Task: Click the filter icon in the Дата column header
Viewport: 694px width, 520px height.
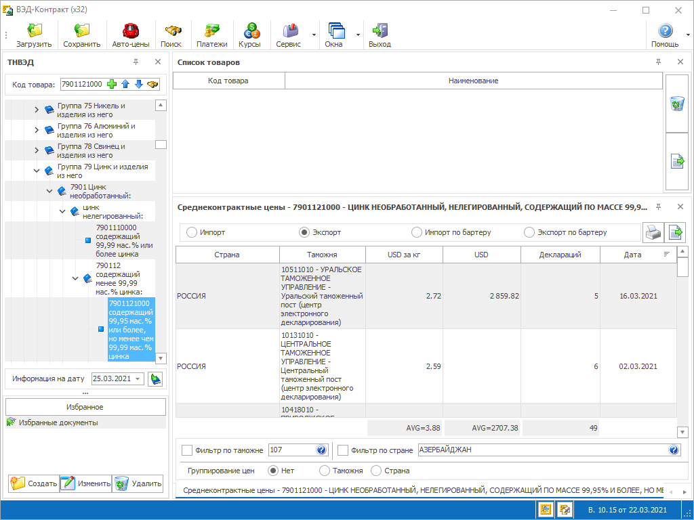Action: pyautogui.click(x=667, y=255)
